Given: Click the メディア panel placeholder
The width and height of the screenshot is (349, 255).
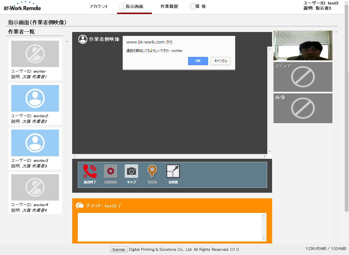Looking at the screenshot, I should click(x=303, y=77).
